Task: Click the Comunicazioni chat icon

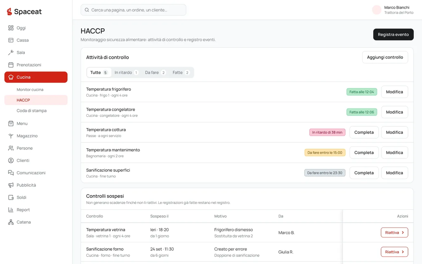Action: (11, 173)
